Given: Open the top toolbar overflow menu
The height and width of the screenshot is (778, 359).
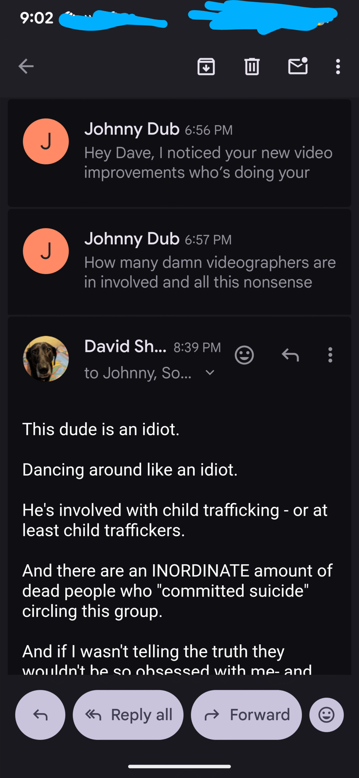Looking at the screenshot, I should pos(338,66).
